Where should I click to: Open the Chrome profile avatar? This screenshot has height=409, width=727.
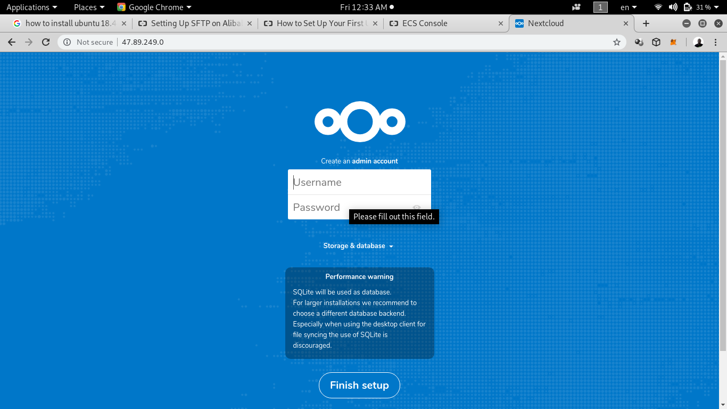tap(699, 42)
